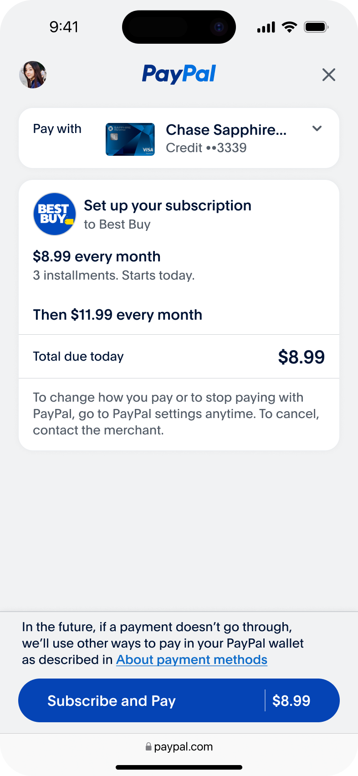
Task: Close the PayPal checkout sheet
Action: 328,75
